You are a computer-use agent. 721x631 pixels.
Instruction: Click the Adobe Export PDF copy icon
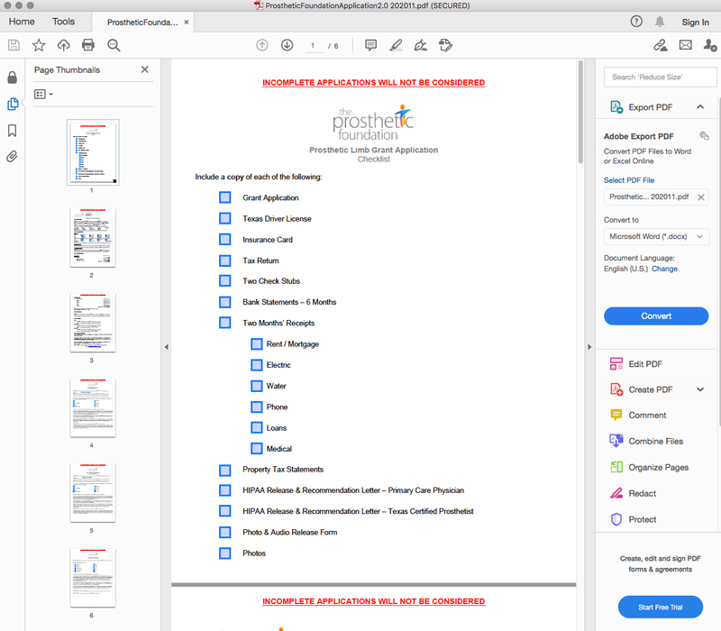pos(704,136)
